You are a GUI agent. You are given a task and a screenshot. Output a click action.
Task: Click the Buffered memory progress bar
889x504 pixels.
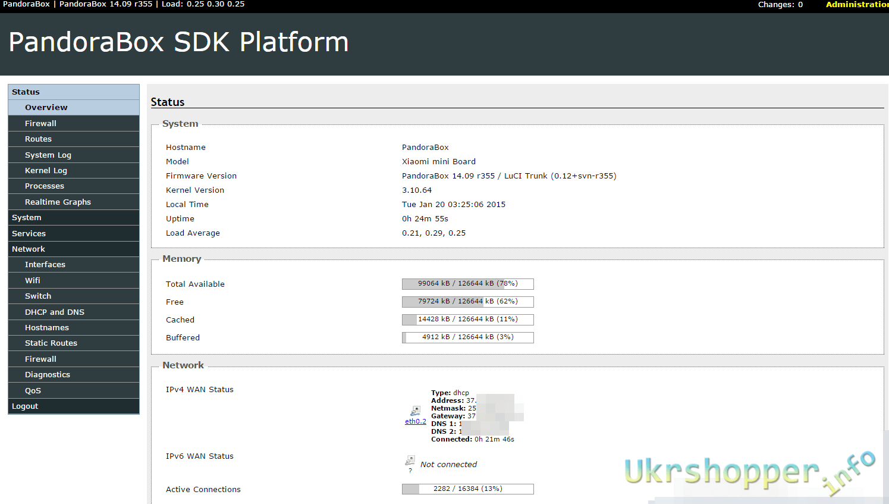468,337
